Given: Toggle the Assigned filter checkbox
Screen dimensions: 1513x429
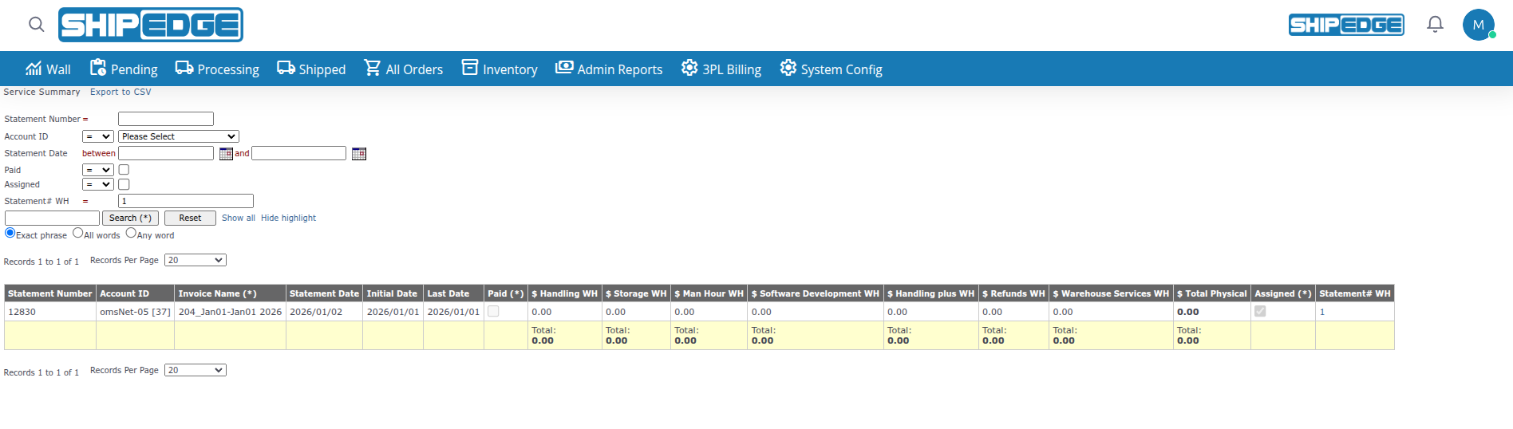Looking at the screenshot, I should pos(124,184).
